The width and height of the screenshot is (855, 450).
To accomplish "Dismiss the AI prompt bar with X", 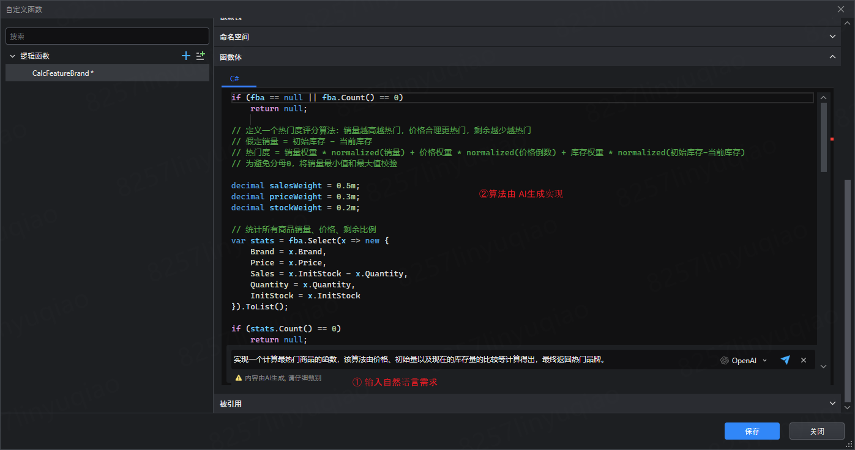I will (804, 360).
